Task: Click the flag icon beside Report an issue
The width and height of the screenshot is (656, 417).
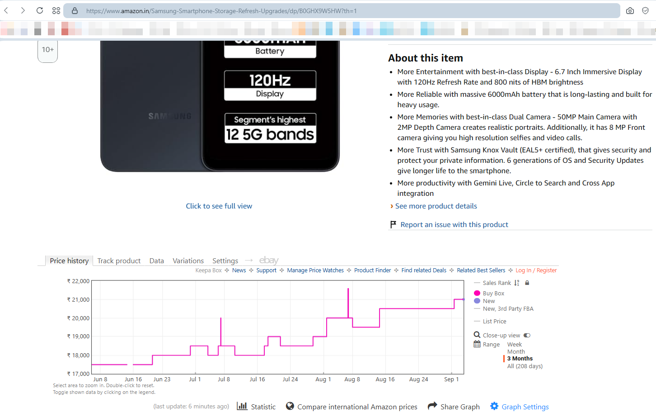Action: pos(393,224)
